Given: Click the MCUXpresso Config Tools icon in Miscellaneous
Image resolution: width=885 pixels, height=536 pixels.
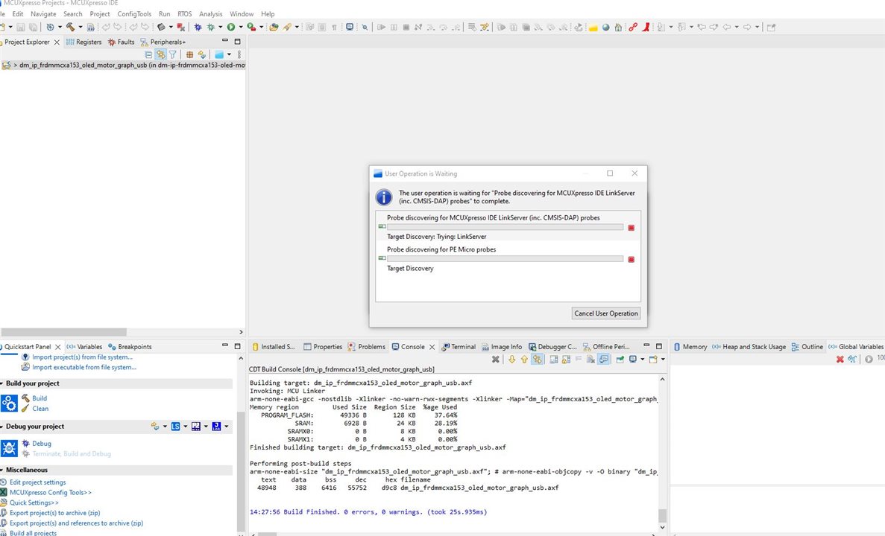Looking at the screenshot, I should click(4, 492).
